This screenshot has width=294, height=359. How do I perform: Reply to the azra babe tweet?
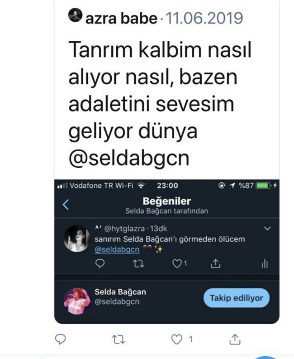(x=61, y=339)
